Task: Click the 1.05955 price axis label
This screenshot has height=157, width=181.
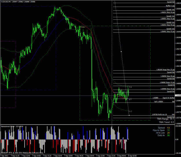Action: pyautogui.click(x=178, y=89)
